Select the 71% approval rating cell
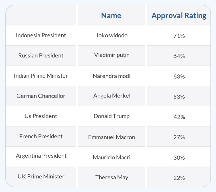The height and width of the screenshot is (192, 216). point(179,36)
